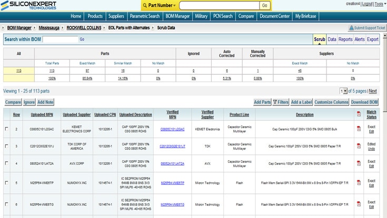Open the Home menu
Viewport: 387px width, 218px height.
click(76, 16)
